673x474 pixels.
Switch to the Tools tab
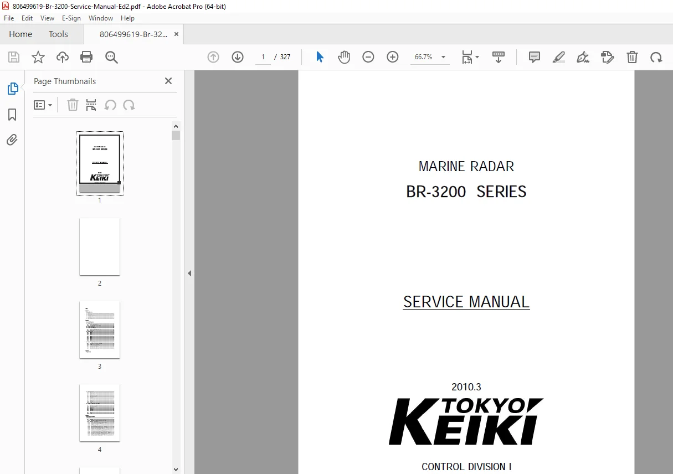click(x=58, y=34)
